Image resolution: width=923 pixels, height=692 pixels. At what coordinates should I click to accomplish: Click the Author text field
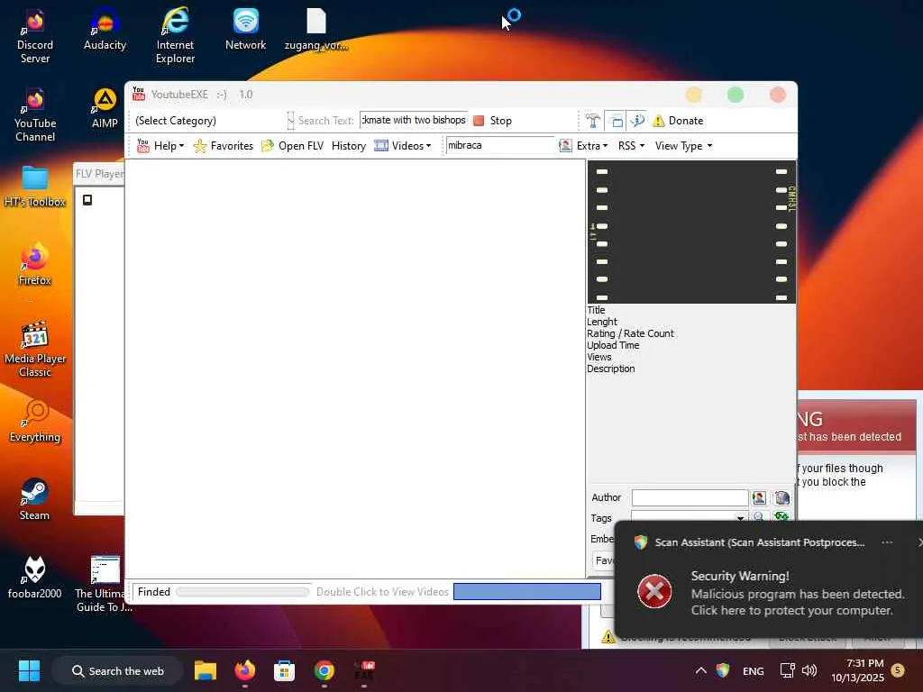(690, 497)
